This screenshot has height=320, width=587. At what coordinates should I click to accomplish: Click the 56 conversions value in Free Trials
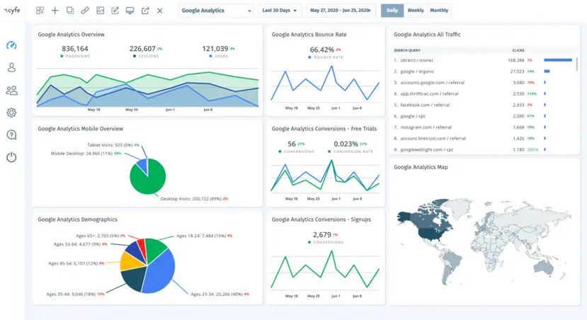pos(292,144)
